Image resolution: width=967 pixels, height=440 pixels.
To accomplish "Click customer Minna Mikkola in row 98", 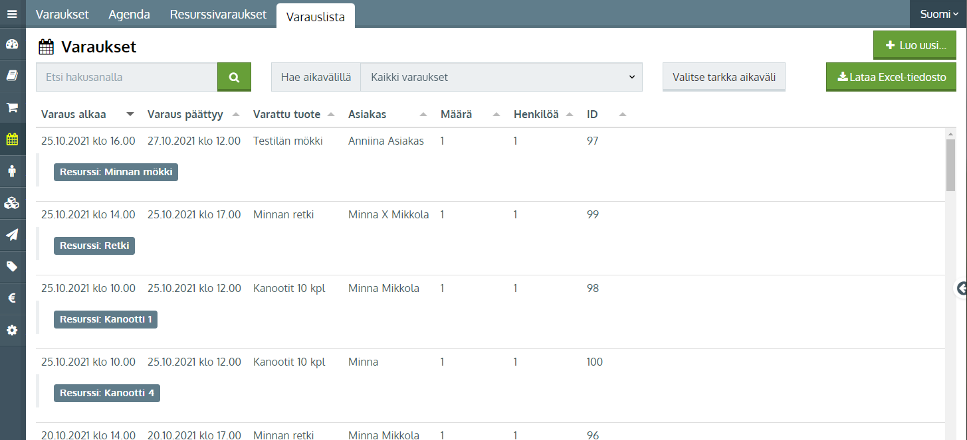I will point(384,288).
